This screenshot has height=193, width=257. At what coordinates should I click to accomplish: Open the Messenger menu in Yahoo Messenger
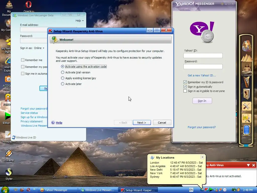181,9
